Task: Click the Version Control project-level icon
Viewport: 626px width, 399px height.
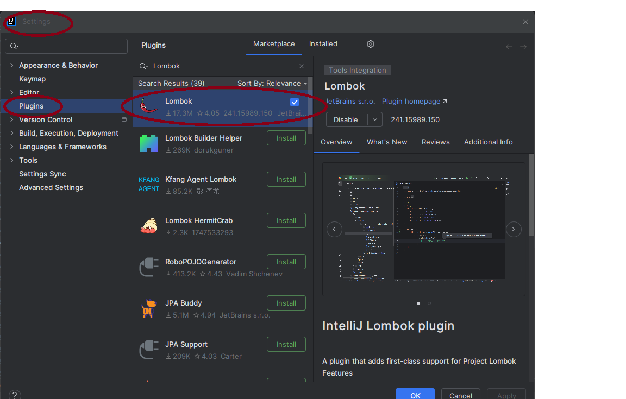Action: click(x=124, y=119)
